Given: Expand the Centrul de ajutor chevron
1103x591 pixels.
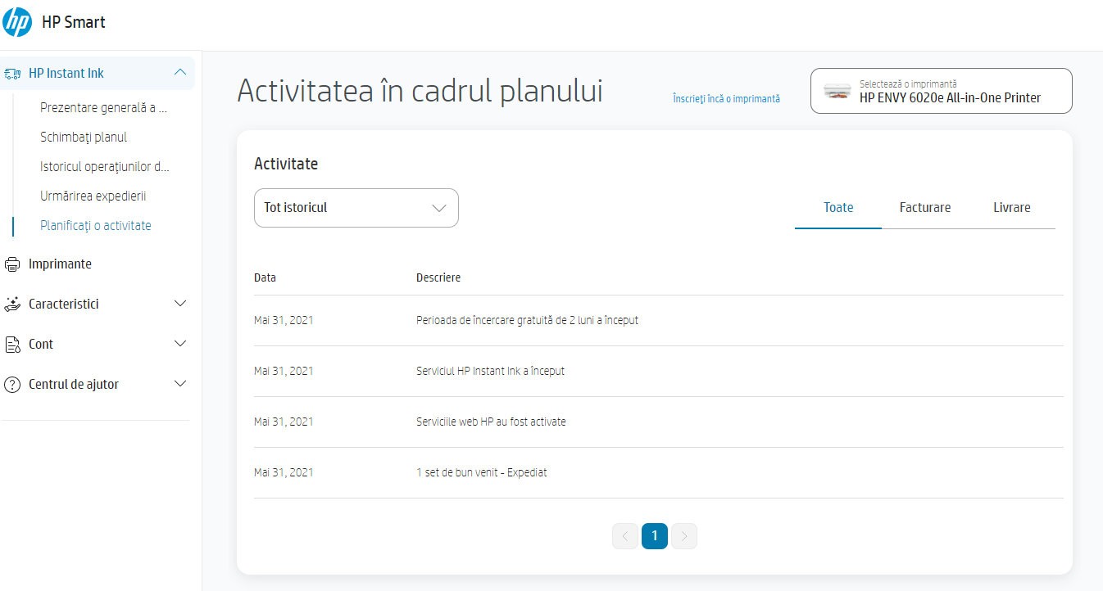Looking at the screenshot, I should (x=181, y=384).
